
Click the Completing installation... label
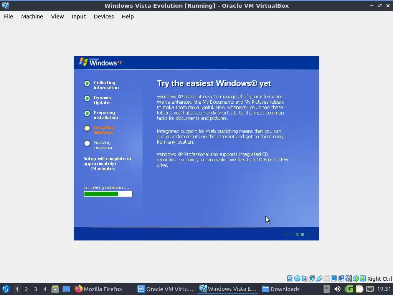tap(106, 187)
